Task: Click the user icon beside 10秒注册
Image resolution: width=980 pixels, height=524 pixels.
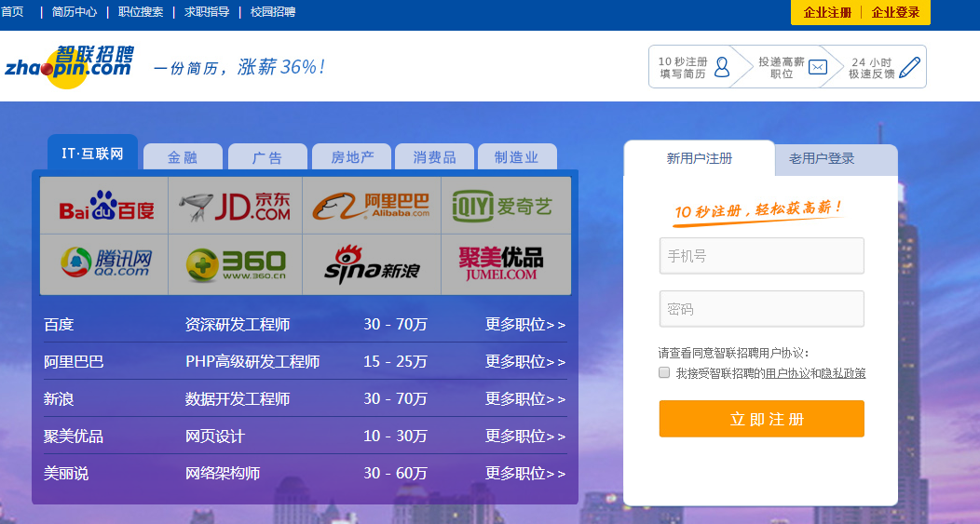Action: tap(722, 67)
